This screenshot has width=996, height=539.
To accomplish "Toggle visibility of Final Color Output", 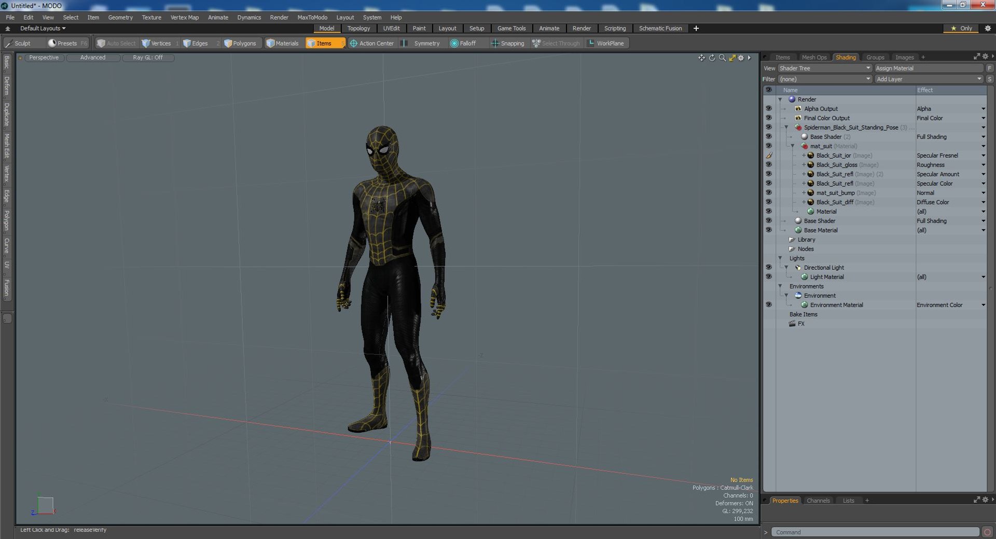I will coord(769,118).
